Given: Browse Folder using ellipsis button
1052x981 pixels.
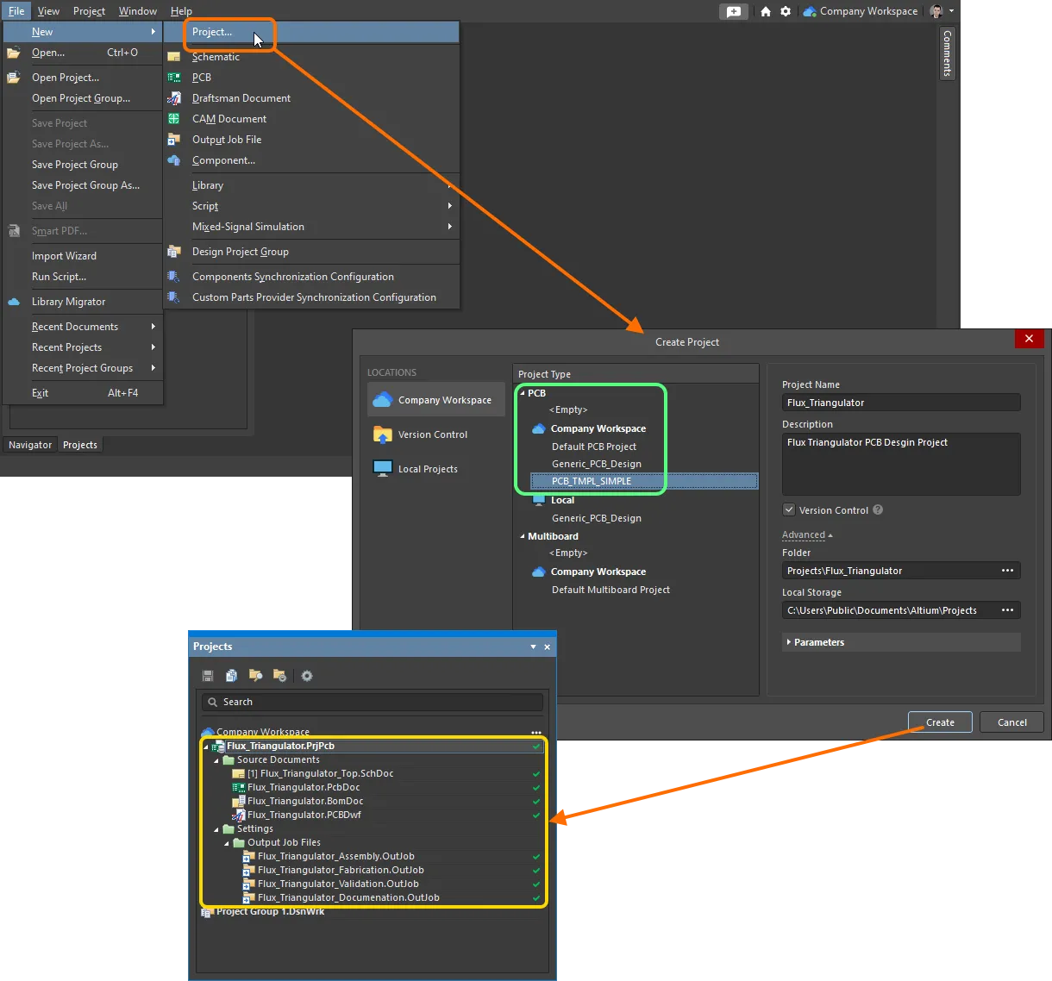Looking at the screenshot, I should click(1007, 571).
